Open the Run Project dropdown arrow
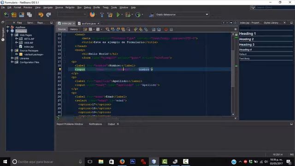This screenshot has height=166, width=295. [122, 14]
